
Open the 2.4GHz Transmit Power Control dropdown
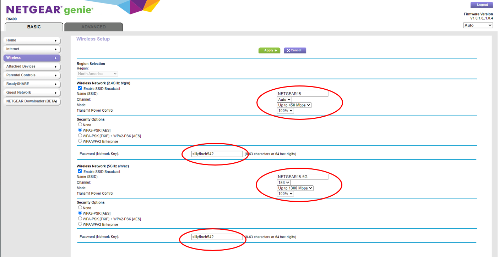click(286, 111)
